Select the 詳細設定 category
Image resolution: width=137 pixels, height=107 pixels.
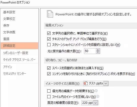point(19,46)
